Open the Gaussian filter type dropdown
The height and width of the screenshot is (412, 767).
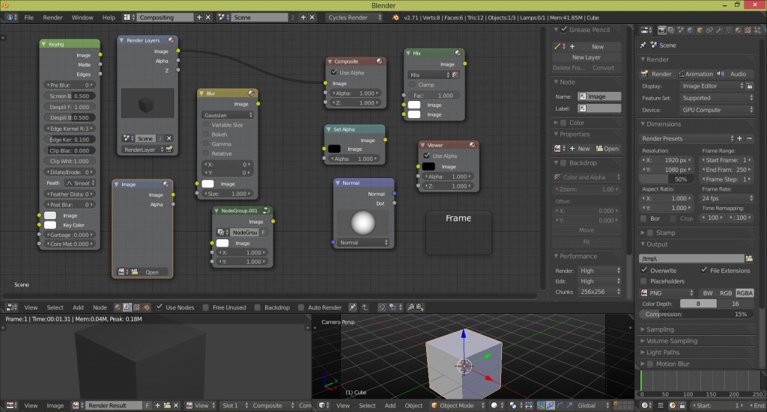coord(227,115)
